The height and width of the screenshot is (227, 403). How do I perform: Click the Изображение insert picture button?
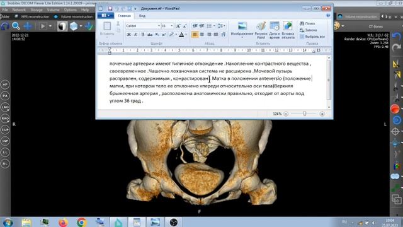pos(242,30)
